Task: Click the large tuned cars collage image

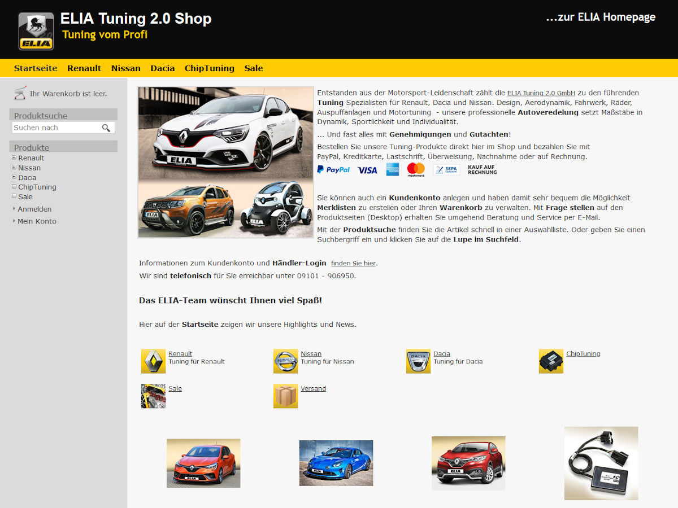Action: (x=225, y=162)
